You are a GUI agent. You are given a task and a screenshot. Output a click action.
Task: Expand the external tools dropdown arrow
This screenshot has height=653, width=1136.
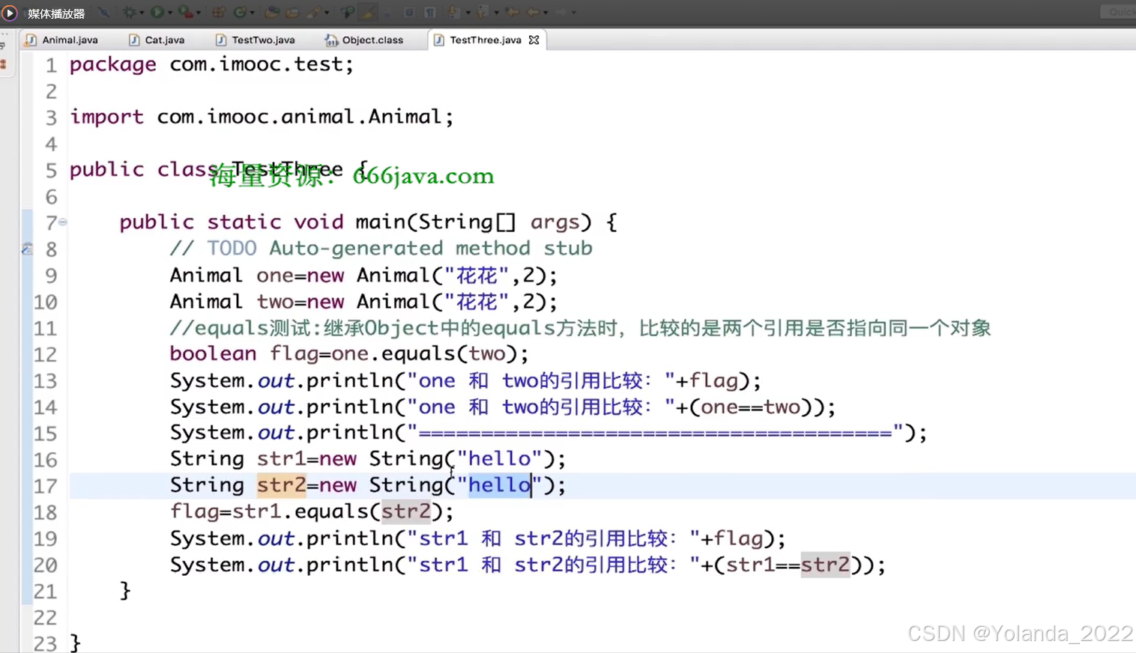click(x=199, y=13)
